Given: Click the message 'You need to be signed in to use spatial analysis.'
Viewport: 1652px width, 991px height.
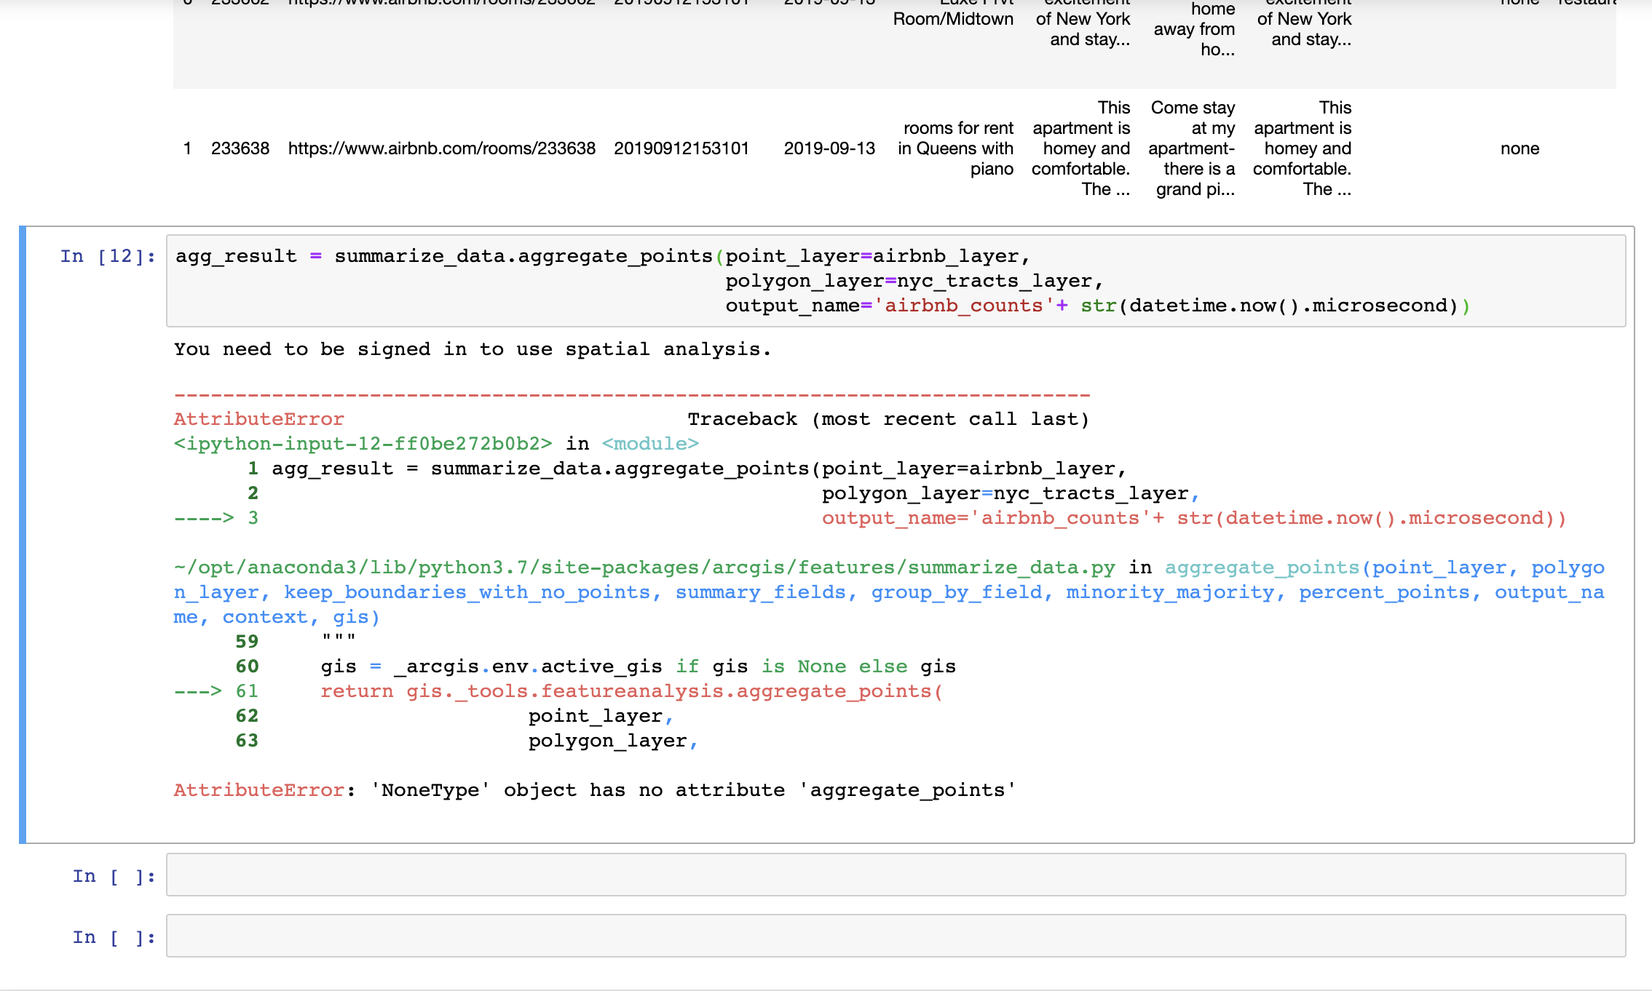Looking at the screenshot, I should click(472, 349).
